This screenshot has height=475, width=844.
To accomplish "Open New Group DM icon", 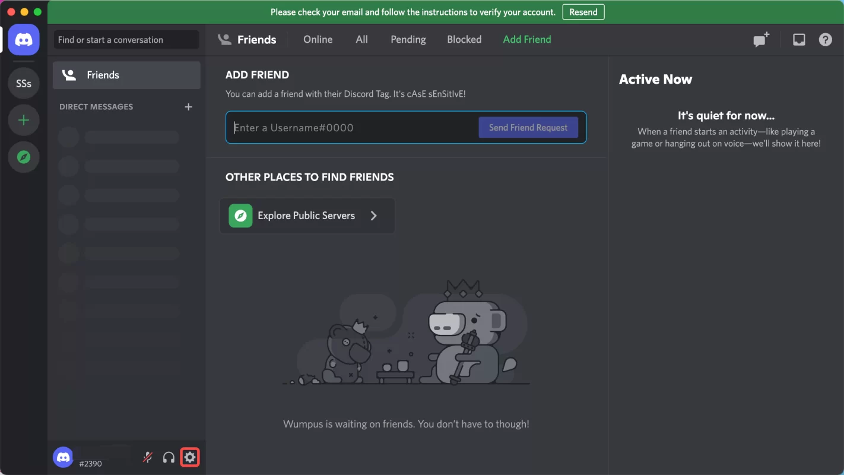I will coord(761,40).
